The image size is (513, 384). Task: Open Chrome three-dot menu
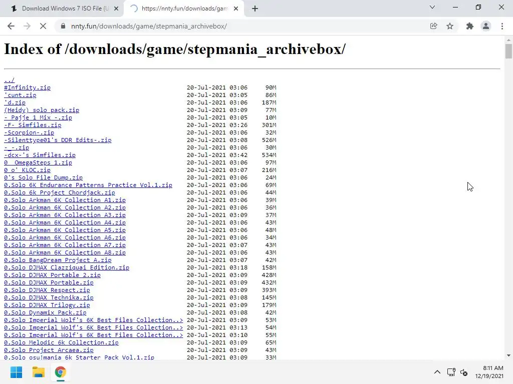(x=502, y=26)
